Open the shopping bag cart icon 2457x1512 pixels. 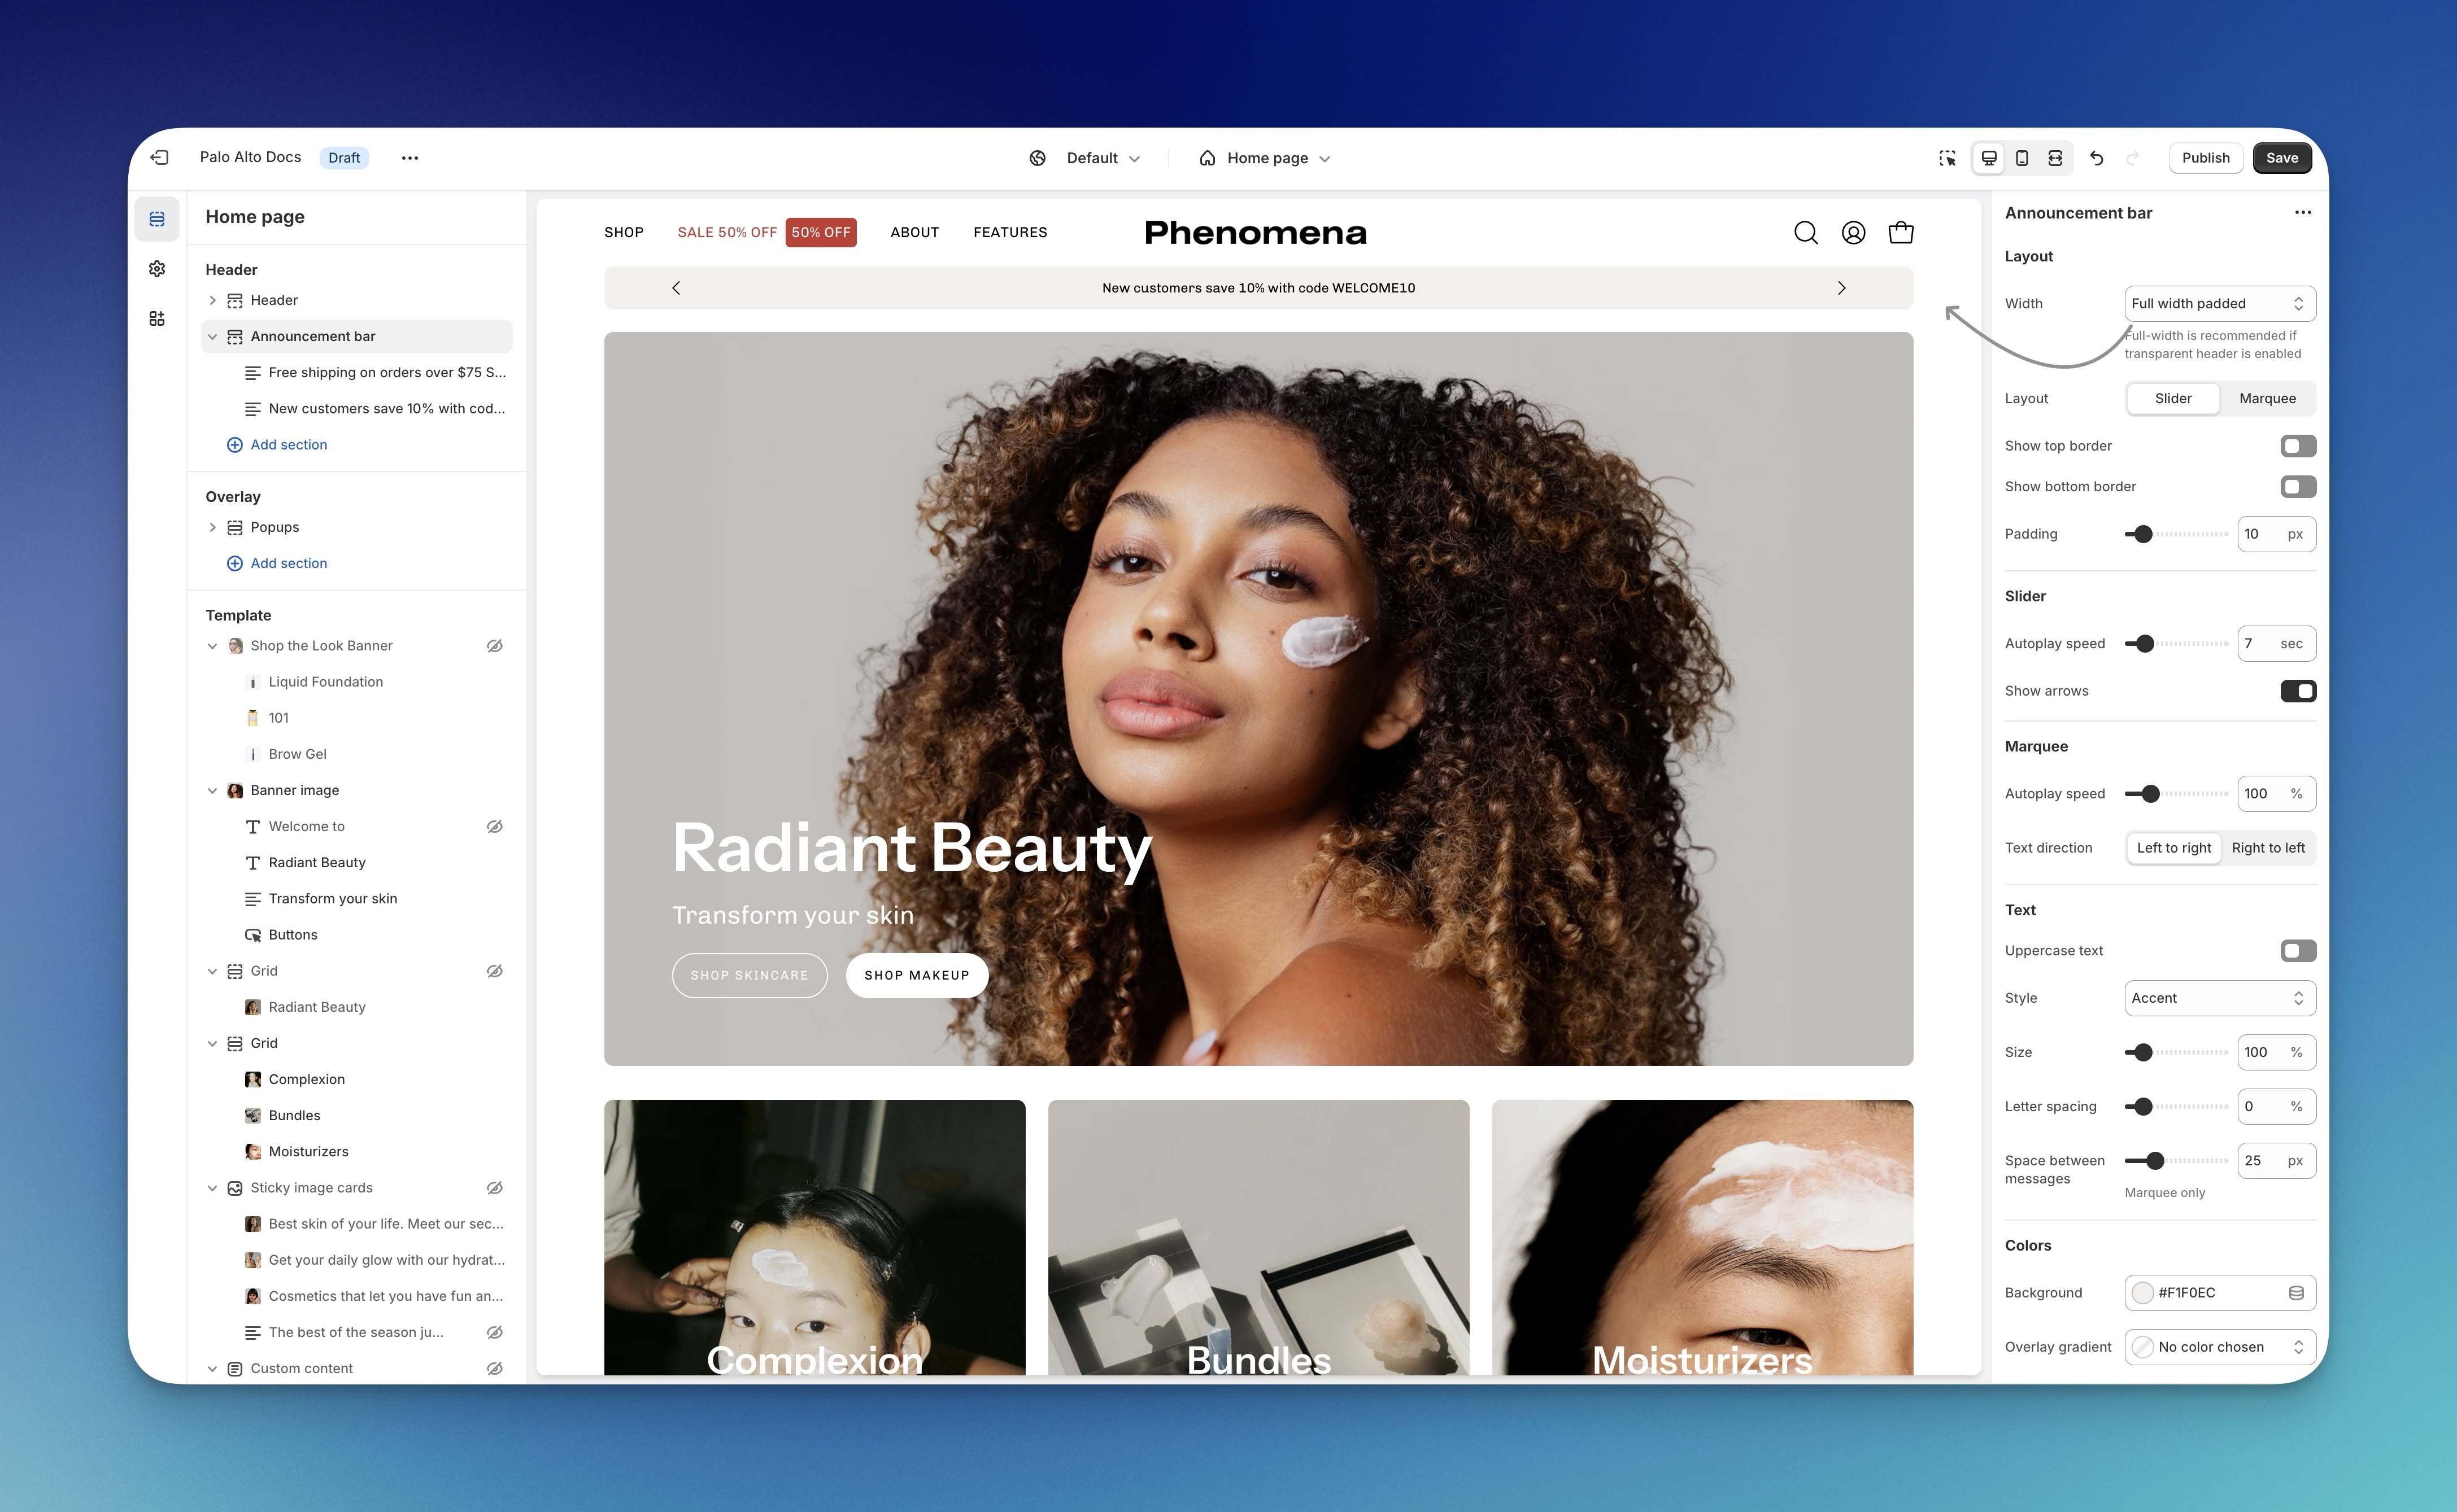pyautogui.click(x=1901, y=233)
